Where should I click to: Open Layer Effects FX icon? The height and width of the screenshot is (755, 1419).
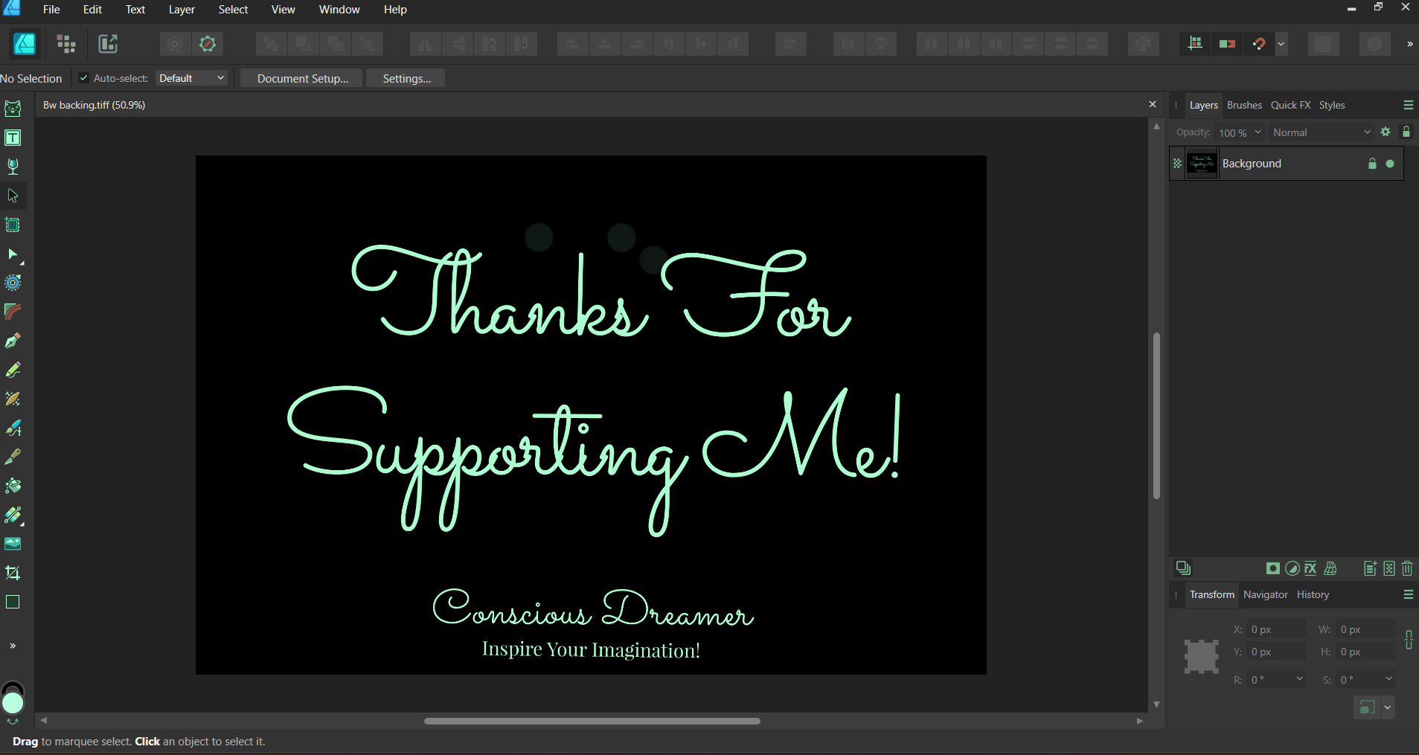[x=1310, y=568]
